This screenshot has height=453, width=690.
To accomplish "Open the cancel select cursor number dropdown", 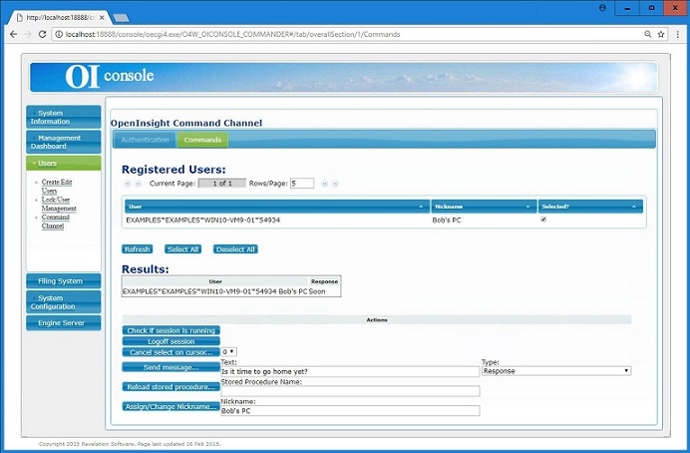I will pyautogui.click(x=228, y=352).
